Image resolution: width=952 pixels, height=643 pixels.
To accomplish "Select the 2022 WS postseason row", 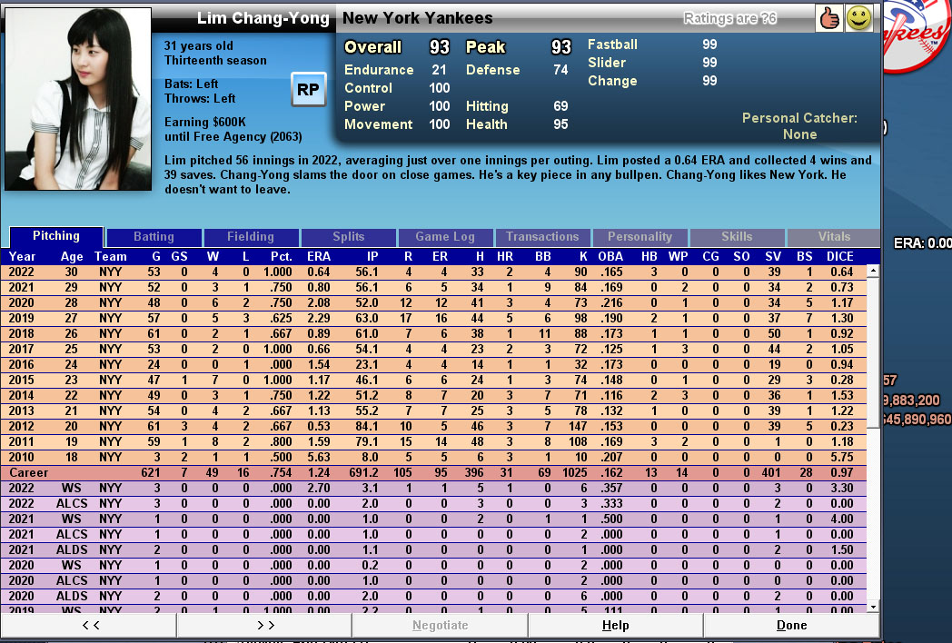I will pyautogui.click(x=433, y=489).
